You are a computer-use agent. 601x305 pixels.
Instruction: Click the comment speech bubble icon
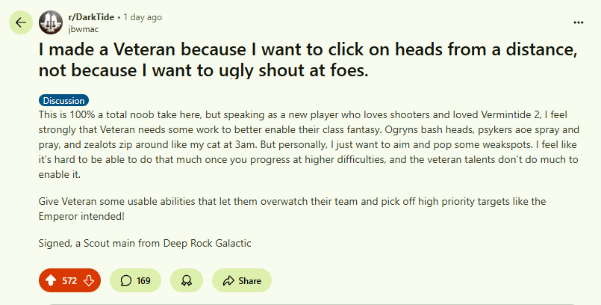point(125,281)
